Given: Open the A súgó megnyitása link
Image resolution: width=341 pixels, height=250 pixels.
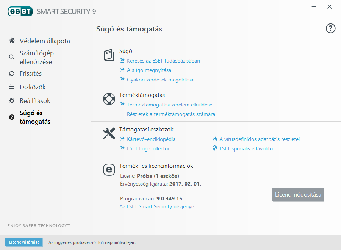Looking at the screenshot, I should pyautogui.click(x=149, y=70).
